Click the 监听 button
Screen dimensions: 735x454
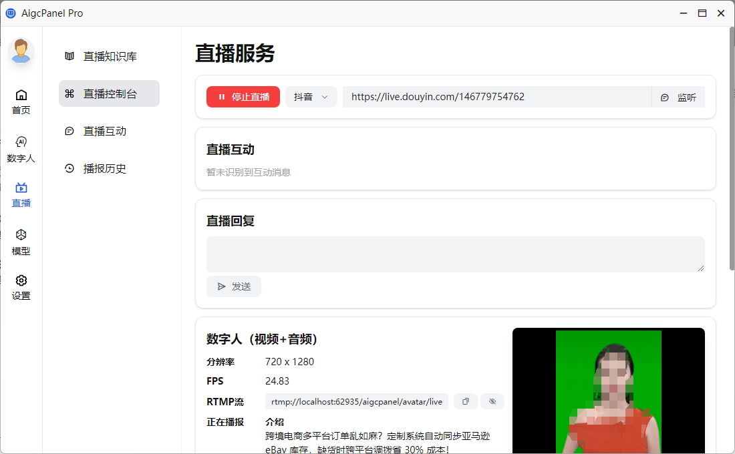click(678, 97)
